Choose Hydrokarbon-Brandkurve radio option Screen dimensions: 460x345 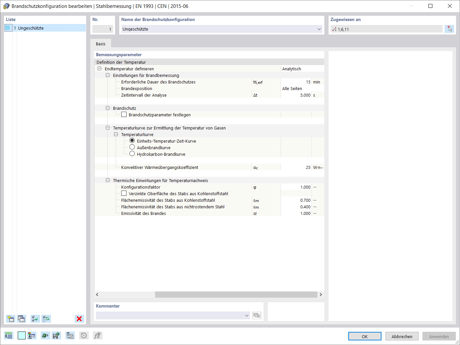132,154
